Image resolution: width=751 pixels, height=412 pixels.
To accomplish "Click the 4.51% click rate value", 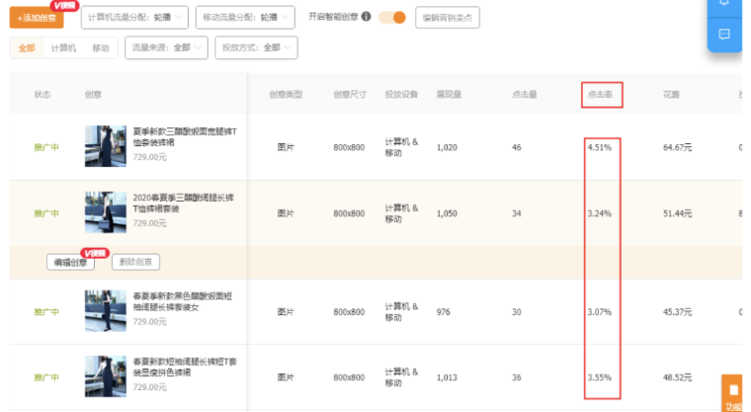I will click(x=600, y=147).
